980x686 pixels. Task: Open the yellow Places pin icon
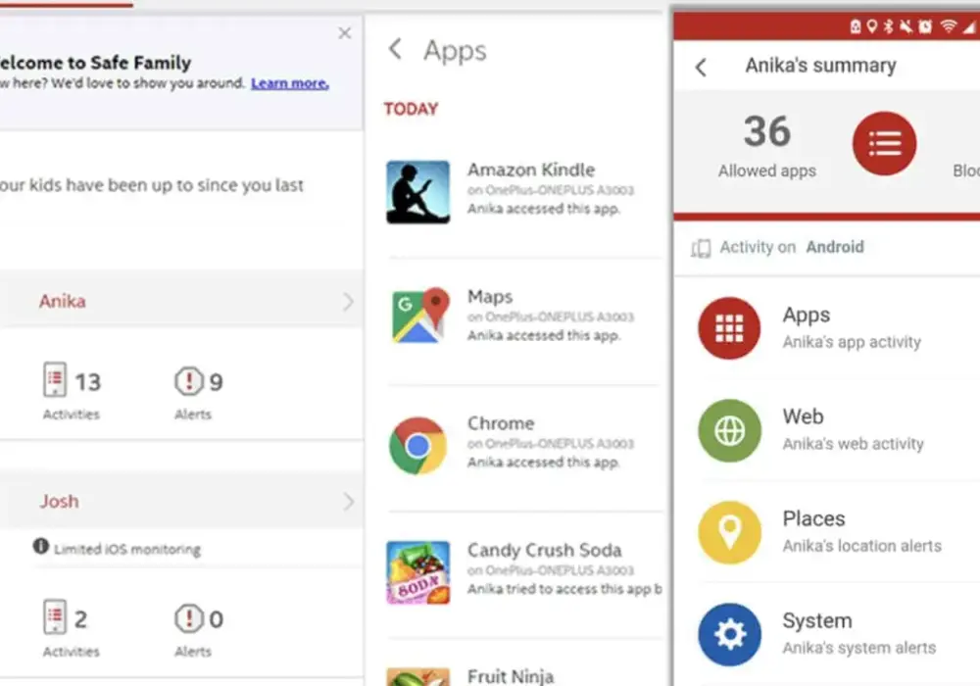click(729, 532)
